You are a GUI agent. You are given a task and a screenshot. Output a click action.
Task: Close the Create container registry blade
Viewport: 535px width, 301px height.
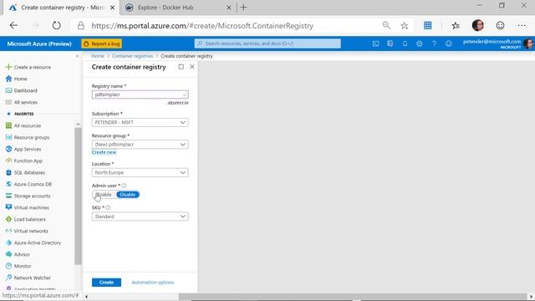pos(192,67)
